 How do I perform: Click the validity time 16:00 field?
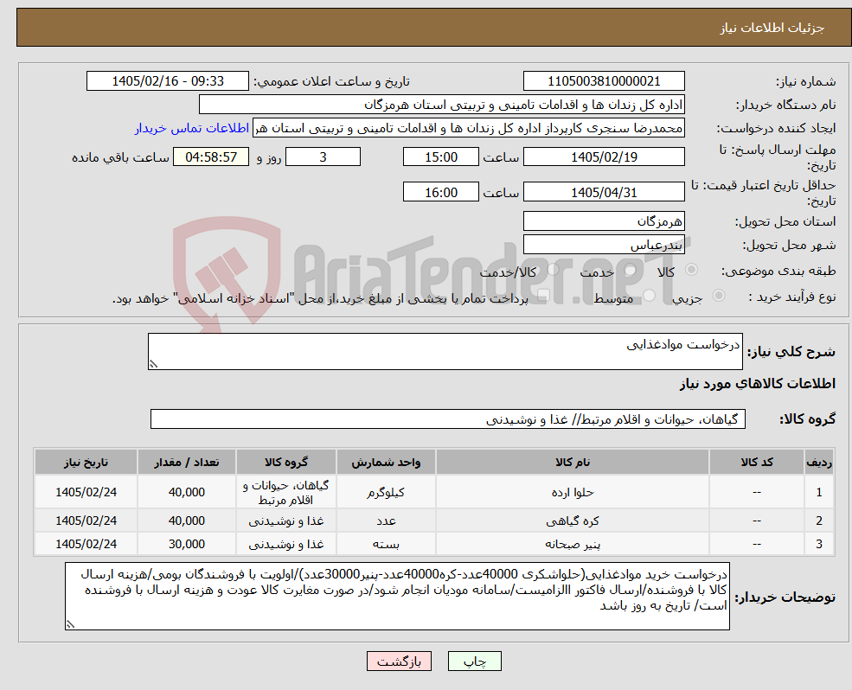[440, 192]
